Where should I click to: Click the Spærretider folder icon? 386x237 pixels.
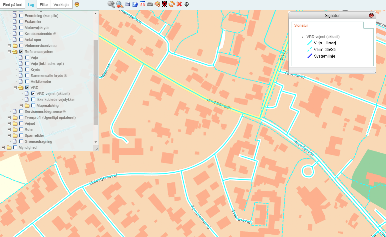point(15,135)
